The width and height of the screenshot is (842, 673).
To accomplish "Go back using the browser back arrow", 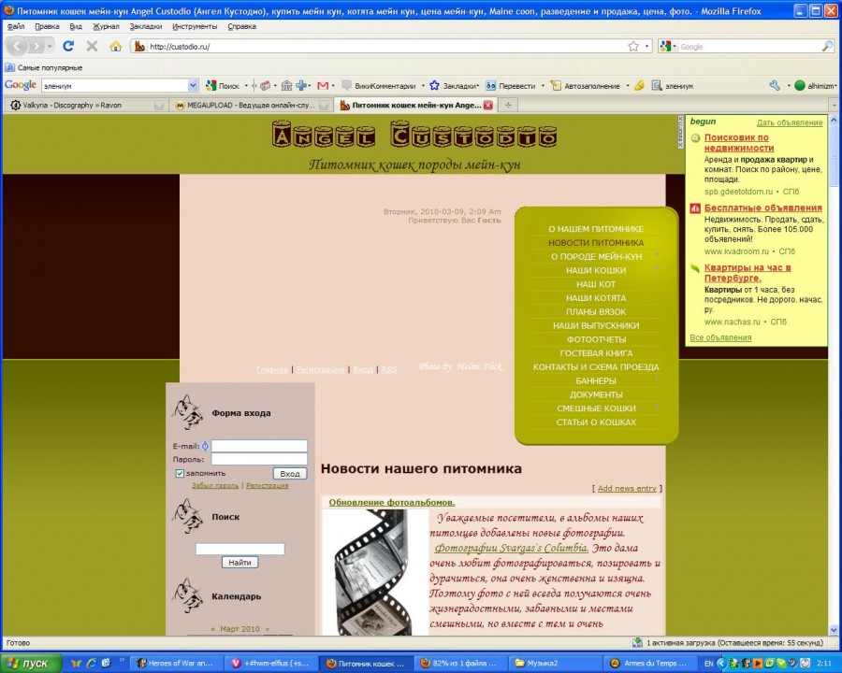I will point(17,46).
